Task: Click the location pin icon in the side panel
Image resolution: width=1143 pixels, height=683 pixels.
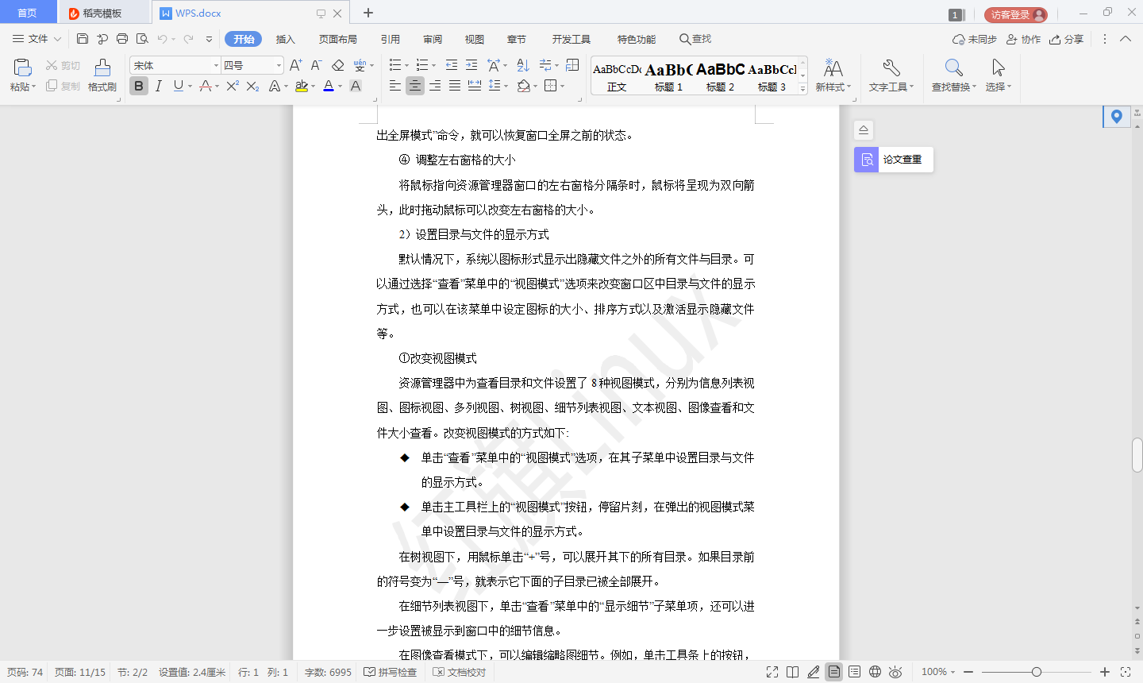Action: click(1117, 117)
